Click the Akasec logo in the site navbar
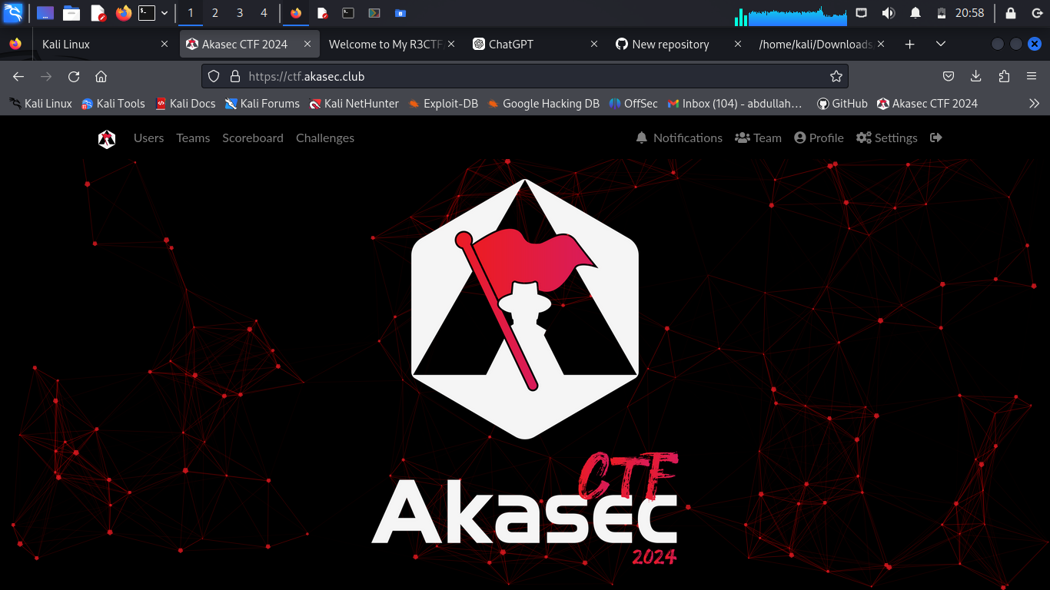This screenshot has width=1050, height=590. pyautogui.click(x=107, y=138)
